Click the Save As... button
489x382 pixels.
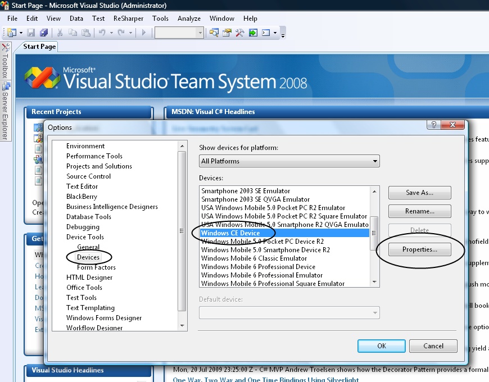pyautogui.click(x=419, y=193)
